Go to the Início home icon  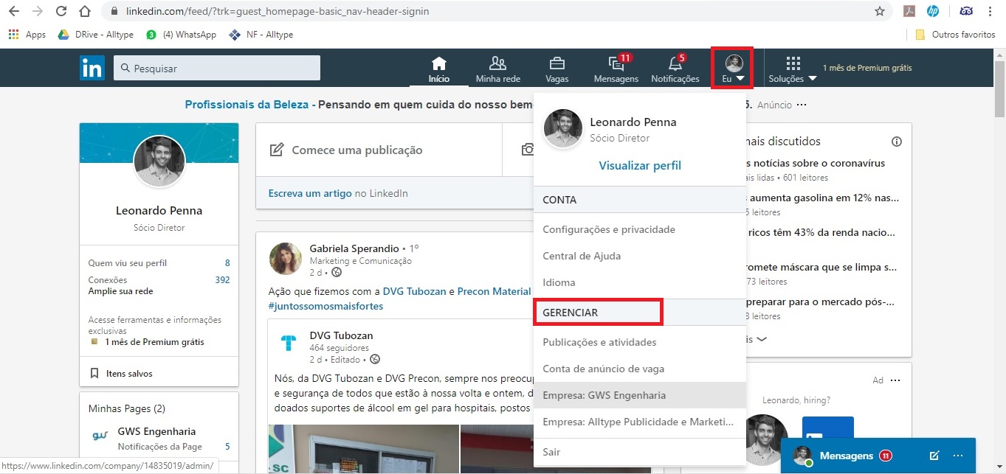pos(439,63)
